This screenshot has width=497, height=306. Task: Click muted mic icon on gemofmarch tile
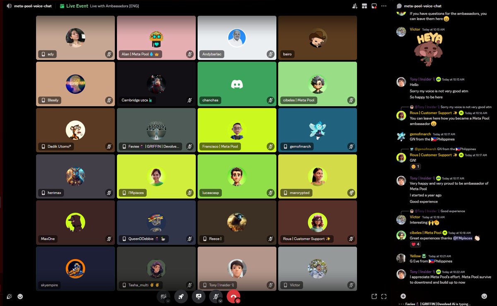point(351,146)
